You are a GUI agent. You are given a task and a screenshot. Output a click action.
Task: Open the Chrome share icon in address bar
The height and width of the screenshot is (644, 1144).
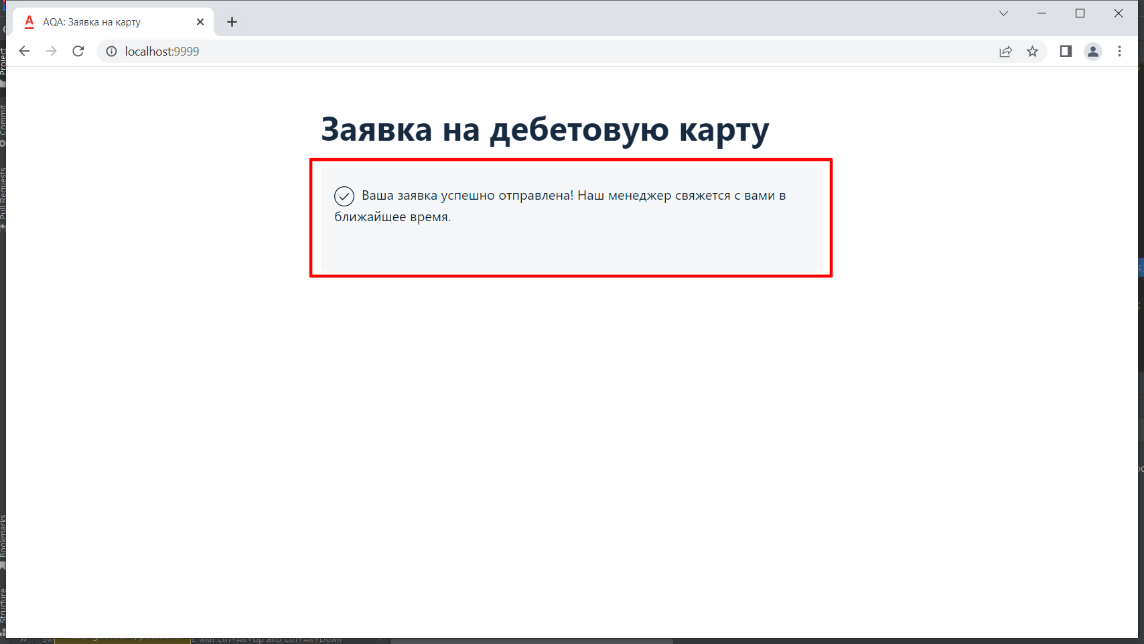pyautogui.click(x=1005, y=51)
